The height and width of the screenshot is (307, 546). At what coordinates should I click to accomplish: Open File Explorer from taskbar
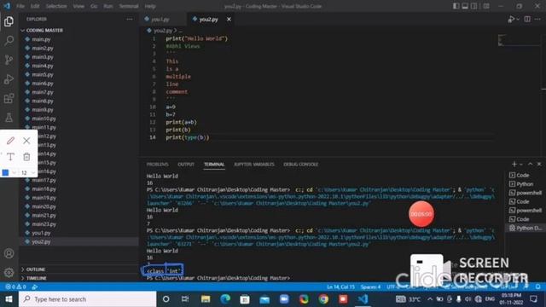click(206, 299)
